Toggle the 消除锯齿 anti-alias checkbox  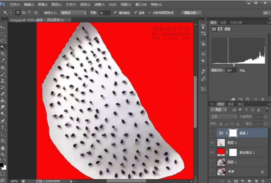(115, 13)
